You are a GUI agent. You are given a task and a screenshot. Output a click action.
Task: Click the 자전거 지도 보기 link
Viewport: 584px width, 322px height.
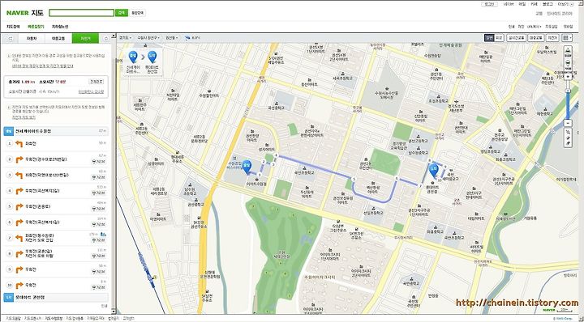(24, 117)
